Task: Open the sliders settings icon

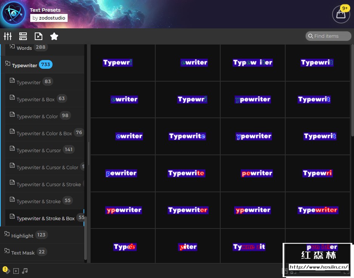Action: point(8,36)
